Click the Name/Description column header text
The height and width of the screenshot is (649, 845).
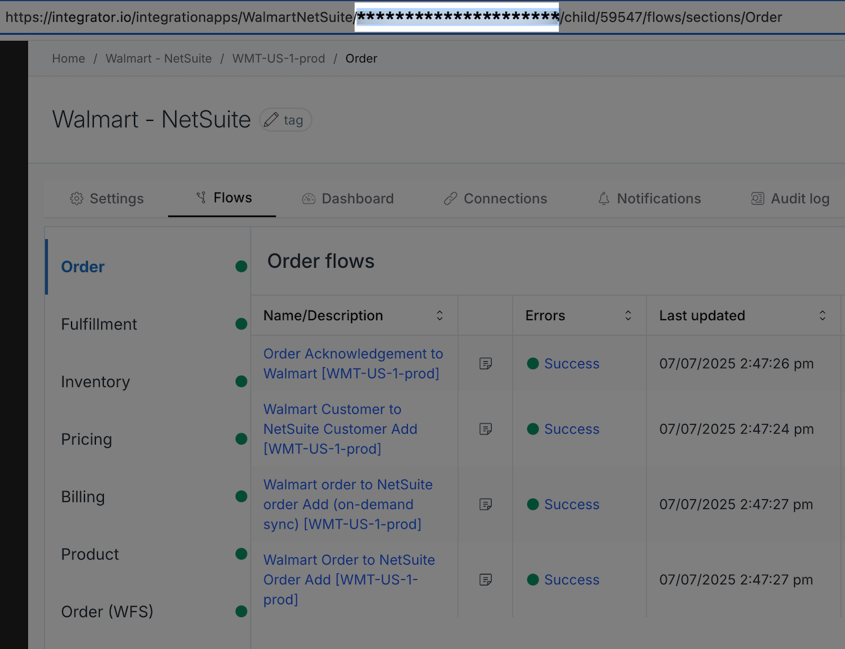point(323,315)
